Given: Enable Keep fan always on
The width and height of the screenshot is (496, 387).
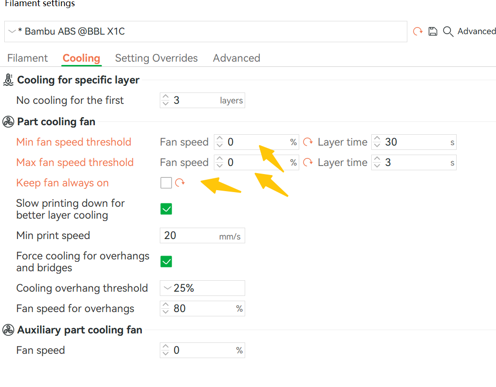Looking at the screenshot, I should pos(166,182).
